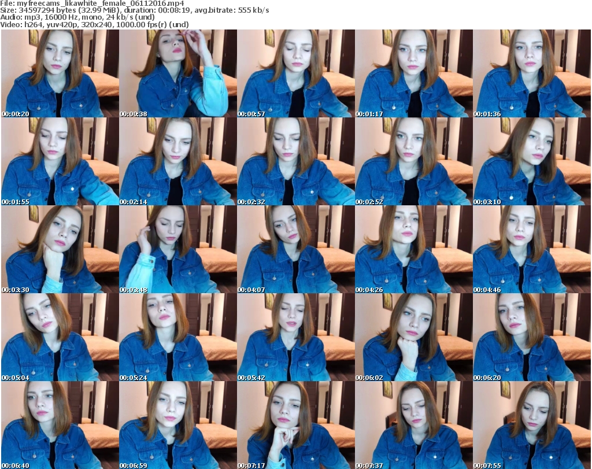Screen dimensions: 592x469
Task: Open the last thumbnail at 00:07:55
Action: pos(532,425)
